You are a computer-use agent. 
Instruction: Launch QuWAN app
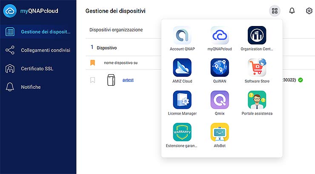[220, 68]
